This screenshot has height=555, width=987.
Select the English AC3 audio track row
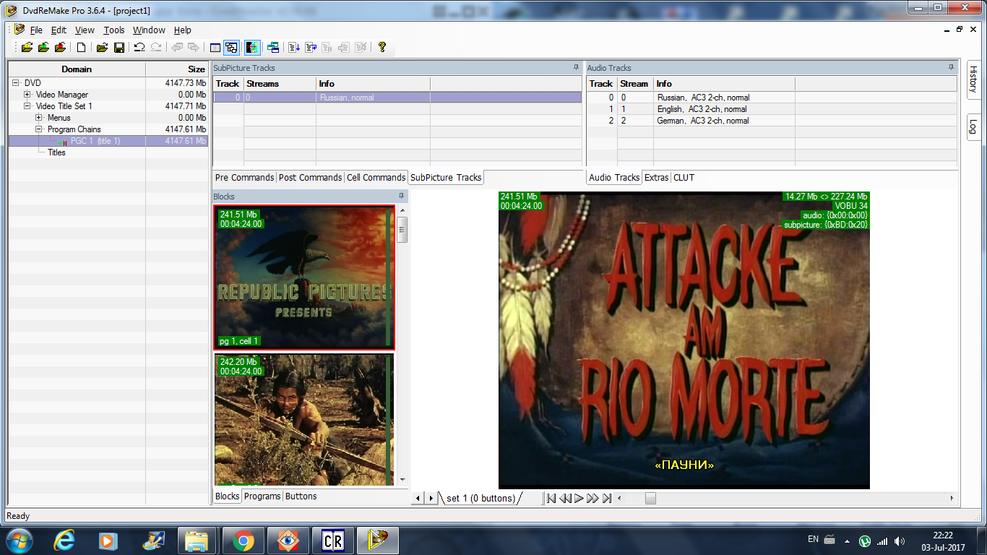point(701,109)
